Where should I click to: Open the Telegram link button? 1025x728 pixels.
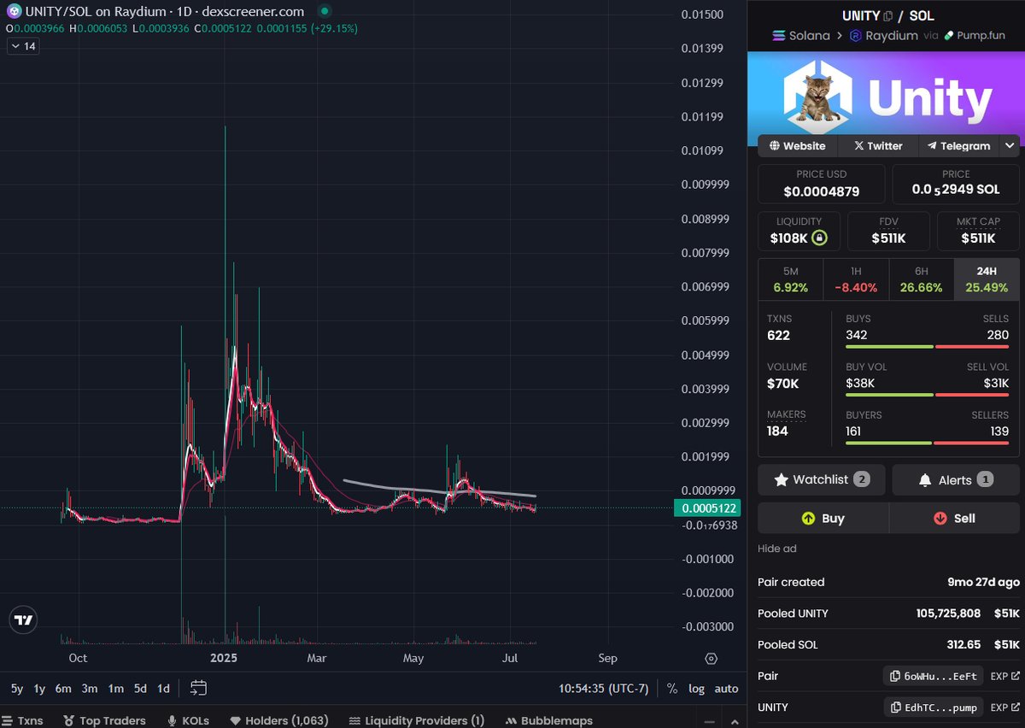pos(958,146)
